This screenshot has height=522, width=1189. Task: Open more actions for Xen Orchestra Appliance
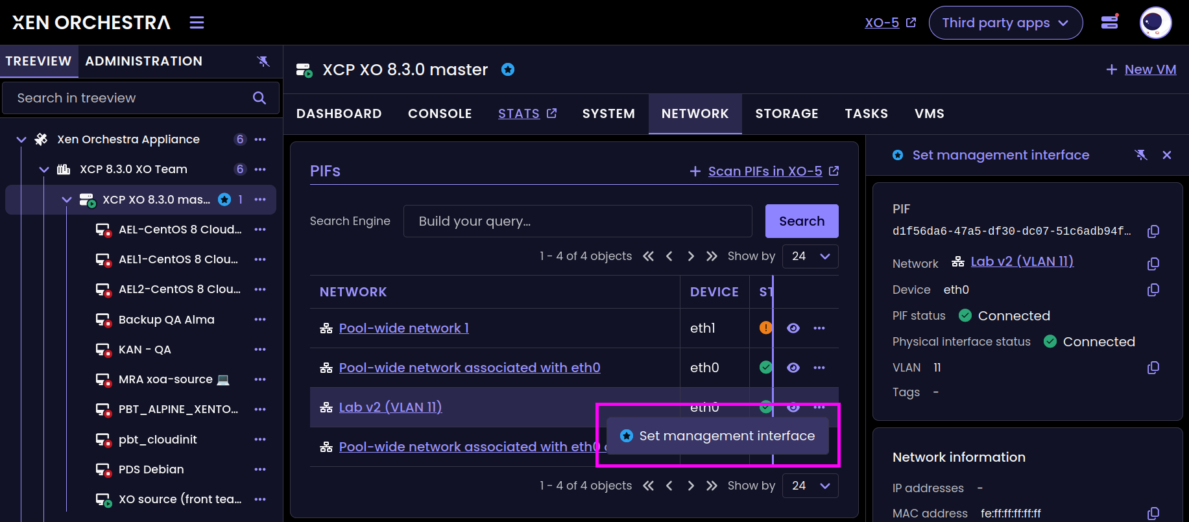click(x=260, y=139)
